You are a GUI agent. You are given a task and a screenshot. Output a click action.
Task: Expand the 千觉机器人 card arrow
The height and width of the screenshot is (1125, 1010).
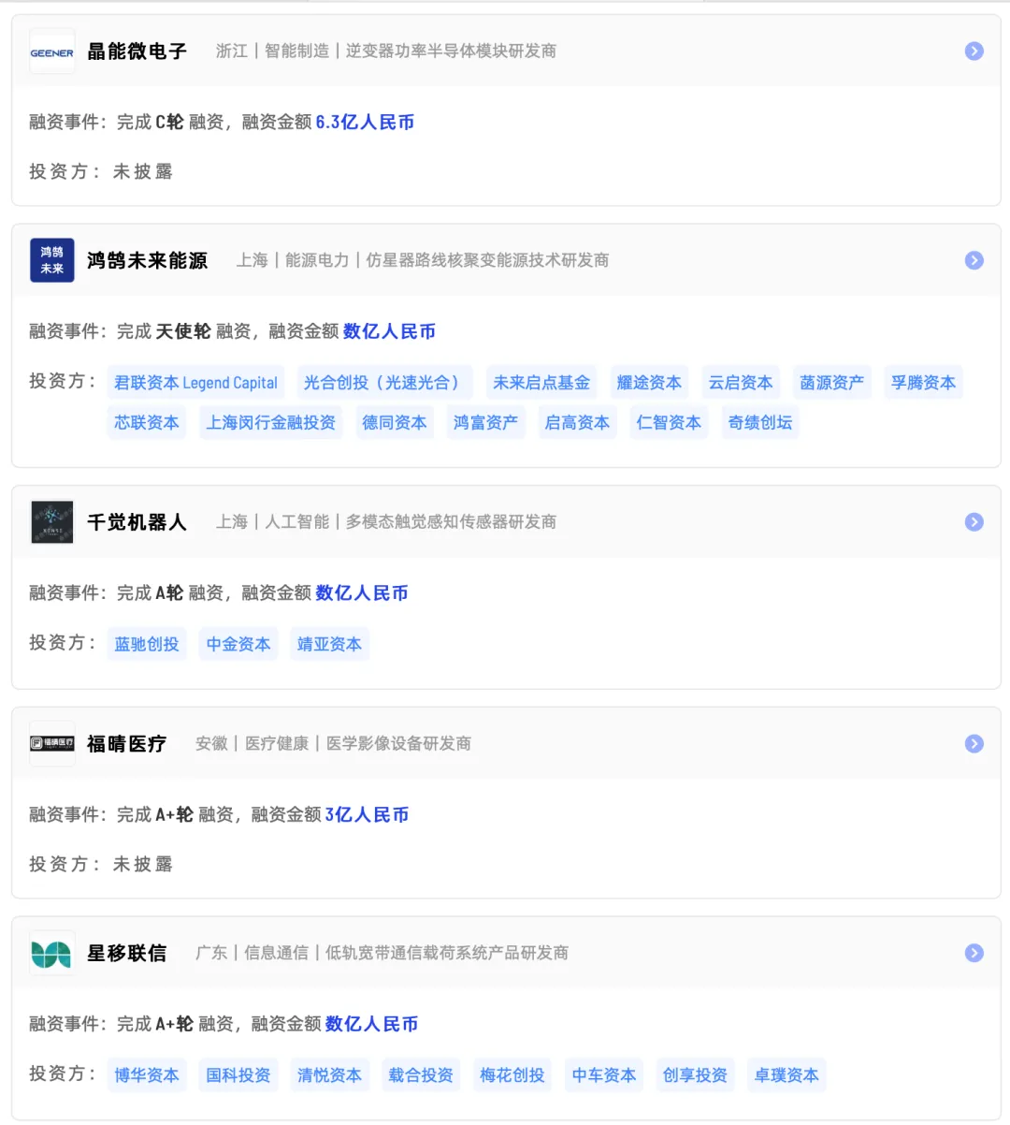(x=974, y=522)
